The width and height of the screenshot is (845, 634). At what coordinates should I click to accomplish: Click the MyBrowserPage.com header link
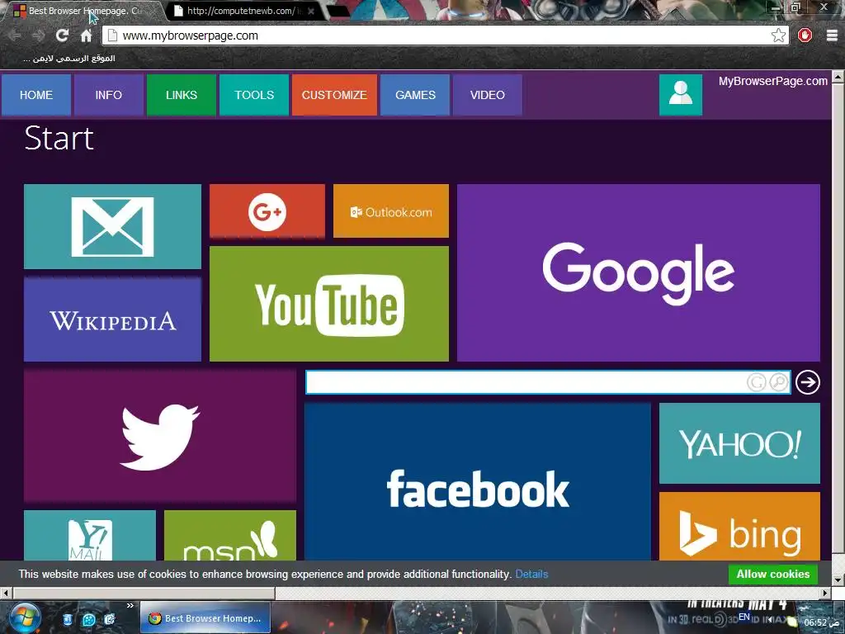point(772,81)
